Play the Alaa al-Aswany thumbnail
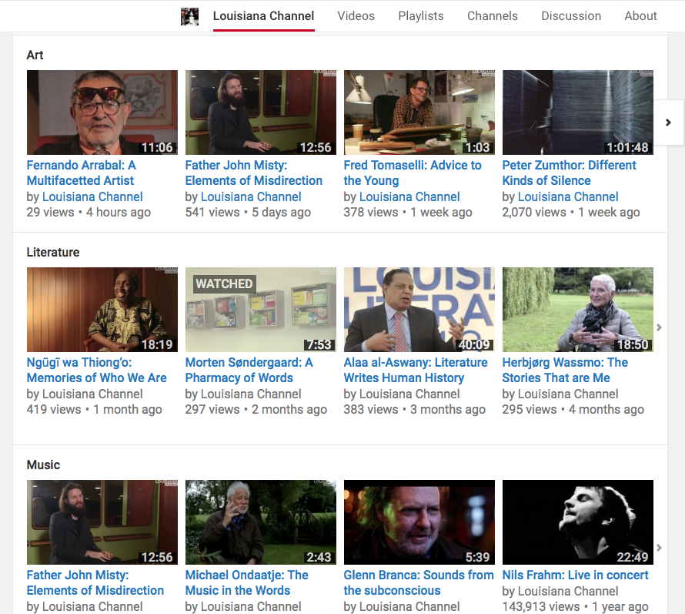This screenshot has height=614, width=685. pos(419,310)
